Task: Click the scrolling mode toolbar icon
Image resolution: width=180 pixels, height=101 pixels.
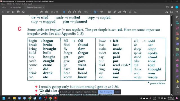Action: pos(102,12)
